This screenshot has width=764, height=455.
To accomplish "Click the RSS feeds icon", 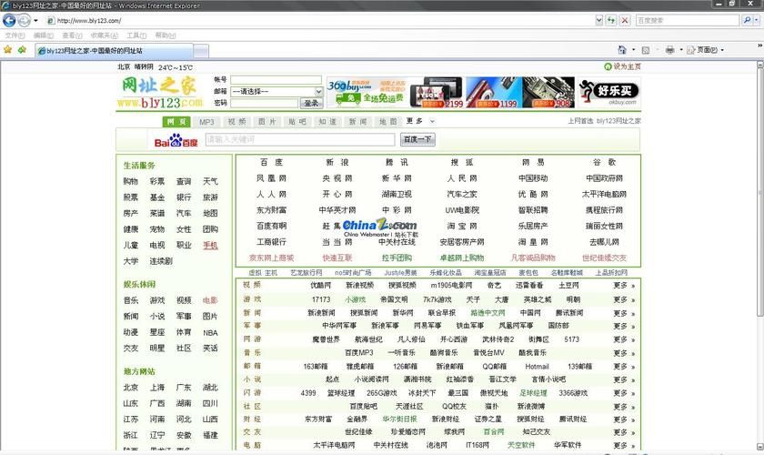I will [x=646, y=50].
